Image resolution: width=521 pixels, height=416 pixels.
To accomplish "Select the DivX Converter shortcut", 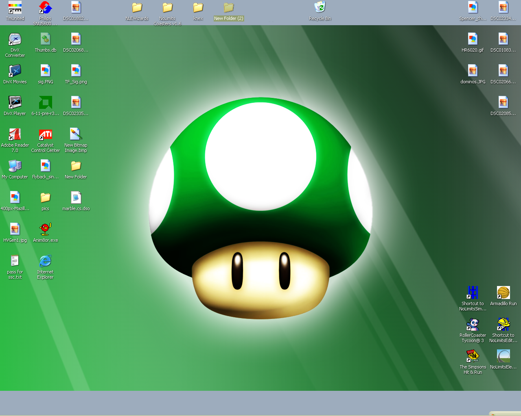I will [15, 39].
